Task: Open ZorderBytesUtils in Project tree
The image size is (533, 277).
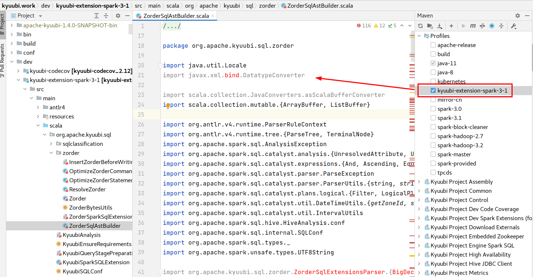Action: (91, 207)
